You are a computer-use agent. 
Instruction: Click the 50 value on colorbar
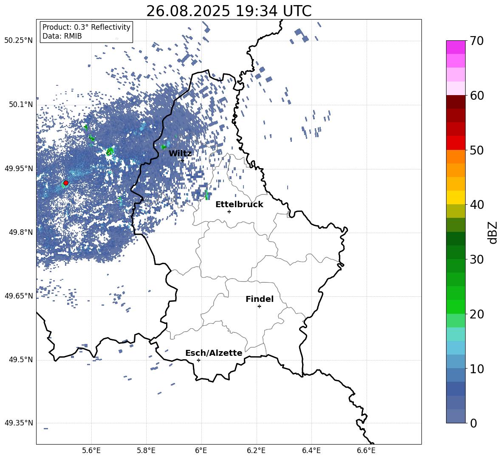[477, 150]
